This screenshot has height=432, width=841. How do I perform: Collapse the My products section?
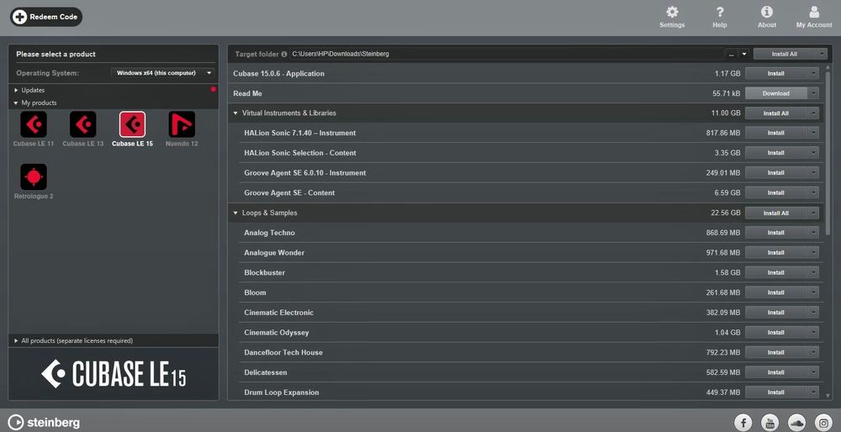16,103
